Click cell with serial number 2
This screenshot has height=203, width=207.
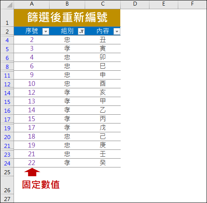point(32,40)
